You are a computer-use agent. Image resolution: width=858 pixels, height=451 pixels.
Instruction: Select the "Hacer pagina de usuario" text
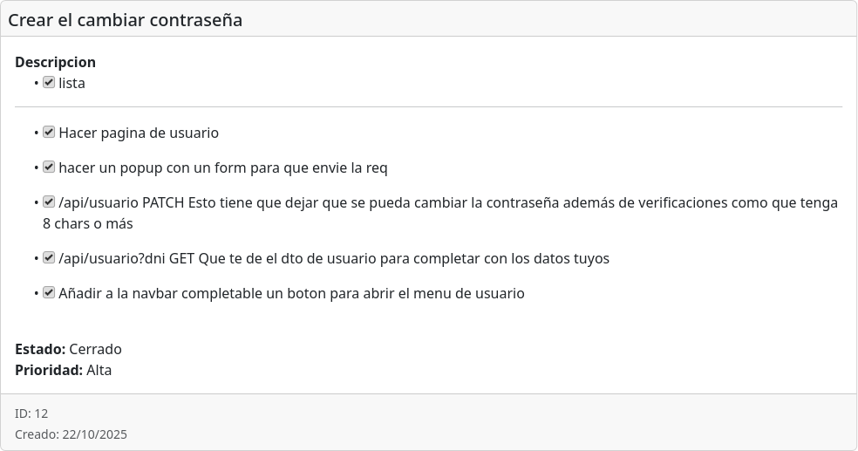(x=139, y=133)
